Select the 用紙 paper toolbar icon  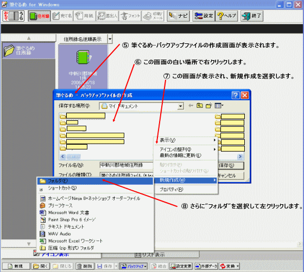[x=84, y=16]
